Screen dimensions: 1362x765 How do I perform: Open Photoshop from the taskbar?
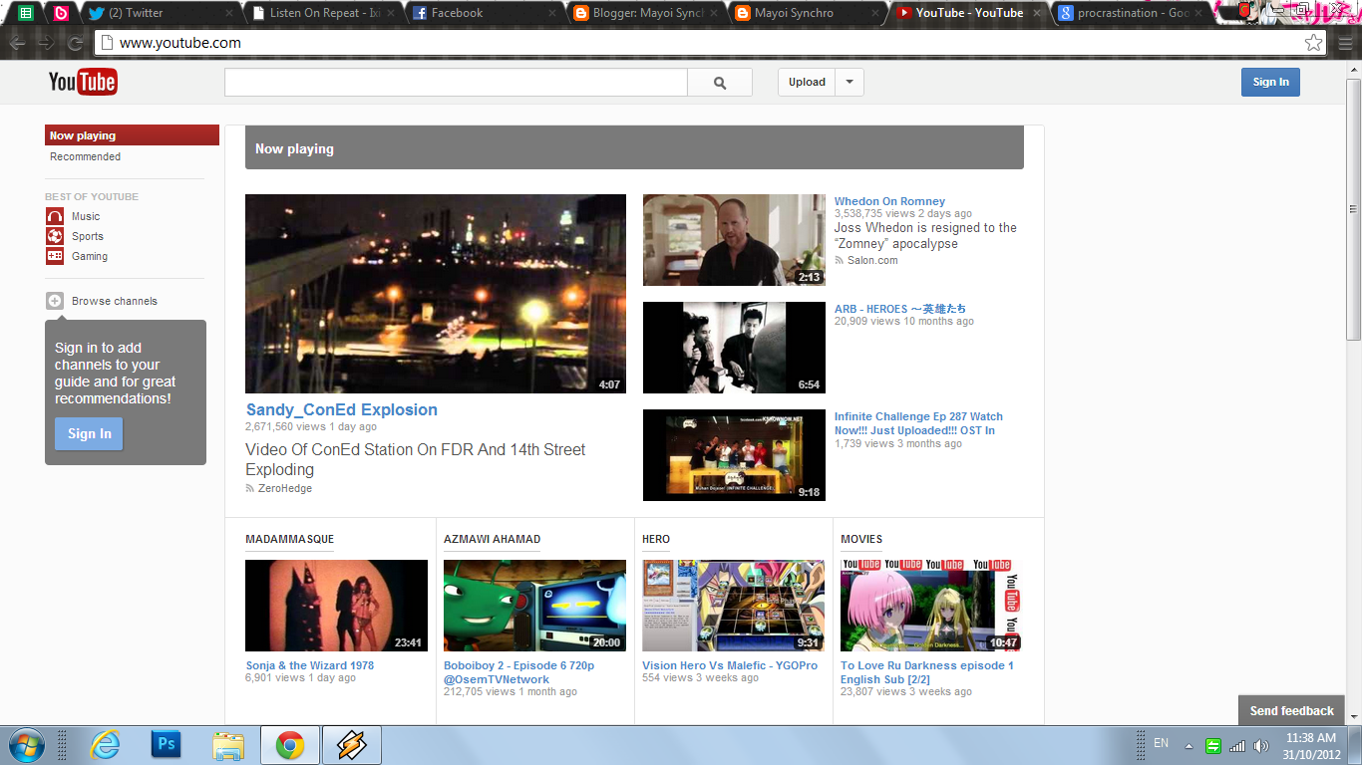[166, 745]
